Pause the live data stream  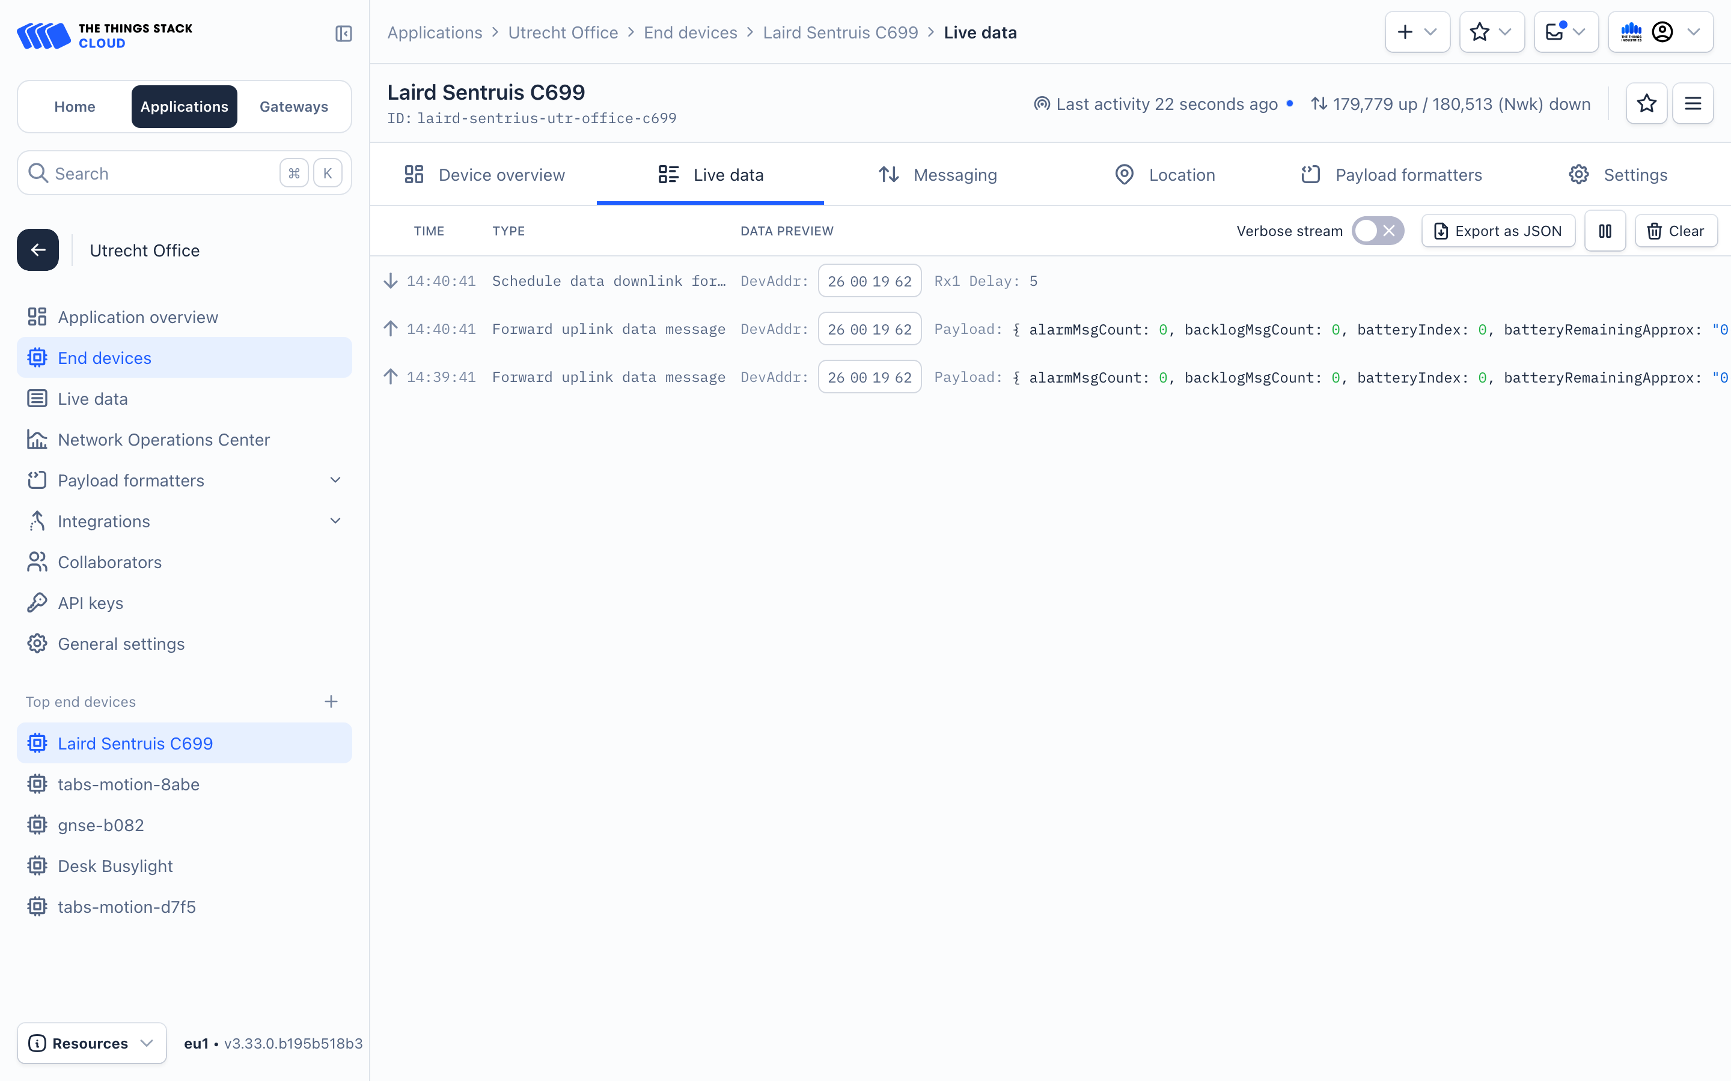1605,231
